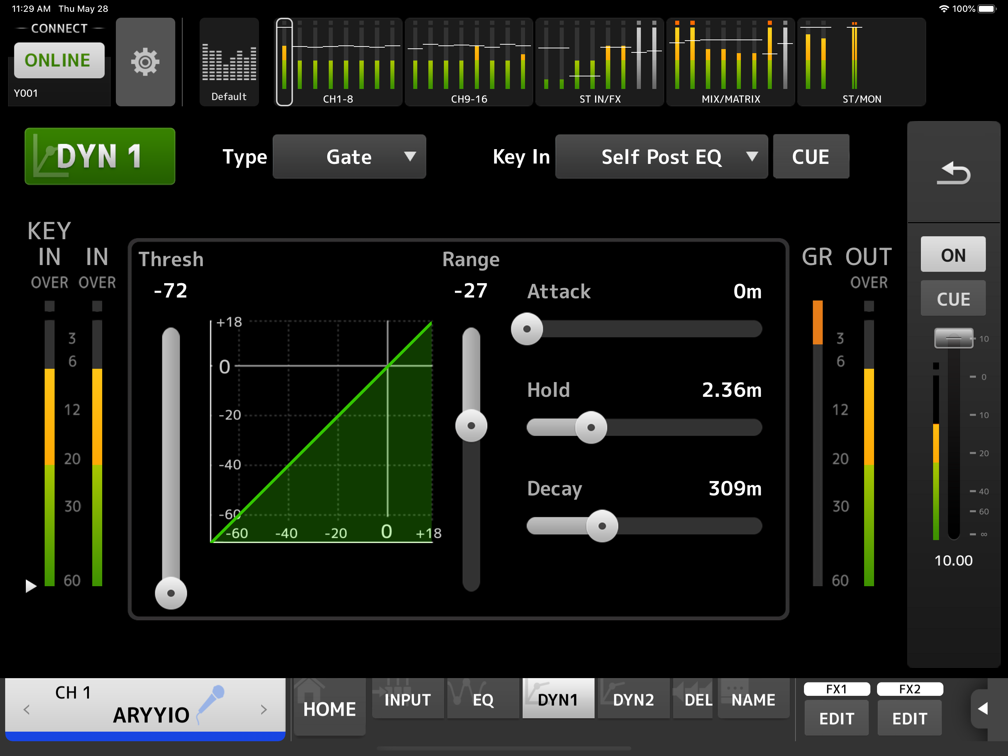
Task: Toggle the channel ON button
Action: (953, 254)
